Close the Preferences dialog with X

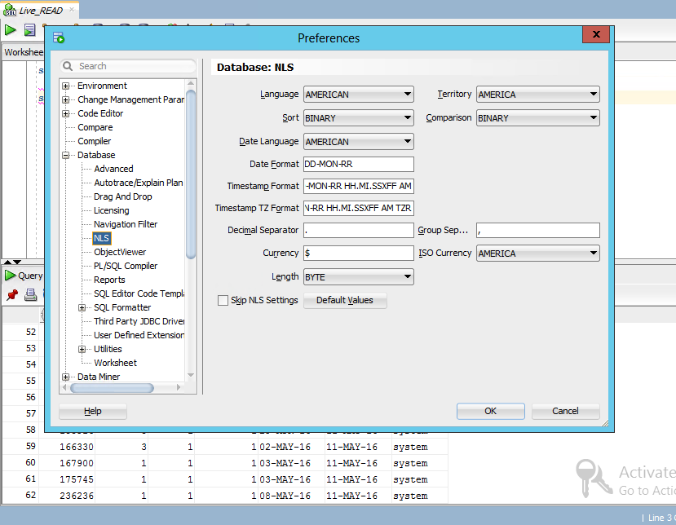pyautogui.click(x=596, y=34)
